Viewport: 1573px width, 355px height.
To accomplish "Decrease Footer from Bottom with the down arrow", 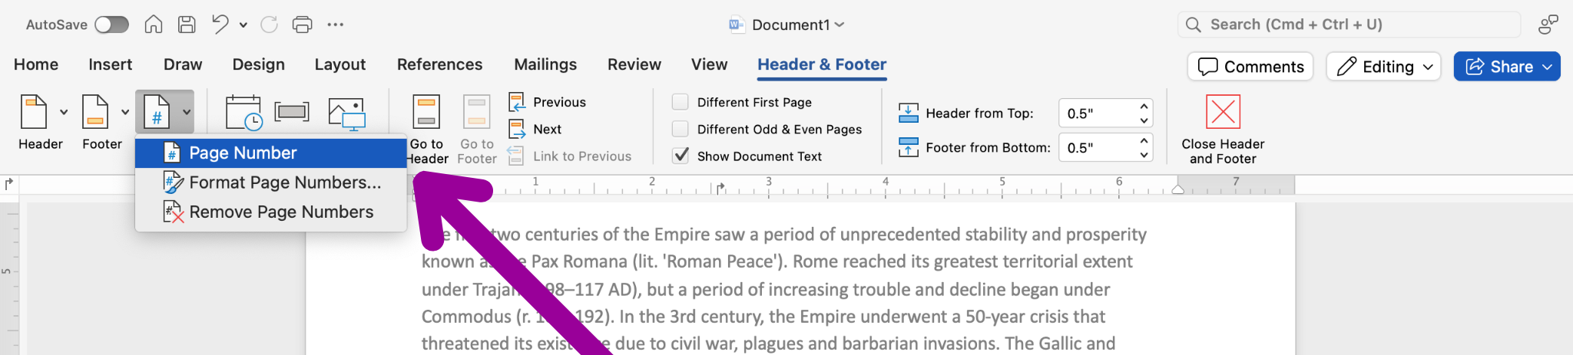I will coord(1144,154).
